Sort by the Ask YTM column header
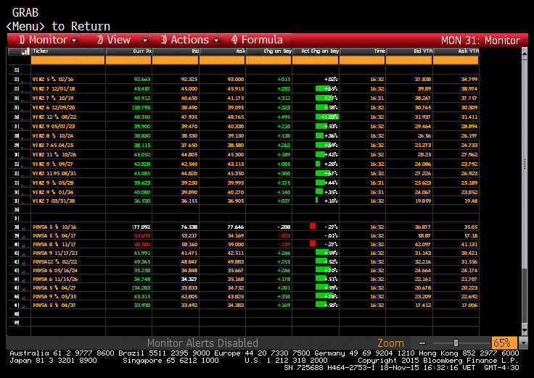534x378 pixels. tap(456, 51)
